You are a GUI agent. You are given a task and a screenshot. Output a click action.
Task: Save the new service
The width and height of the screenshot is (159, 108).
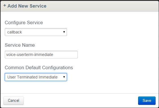pyautogui.click(x=147, y=101)
